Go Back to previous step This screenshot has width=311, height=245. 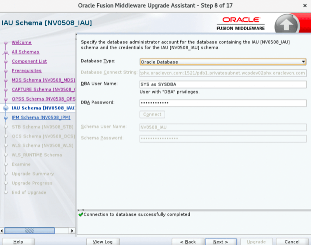coord(188,242)
